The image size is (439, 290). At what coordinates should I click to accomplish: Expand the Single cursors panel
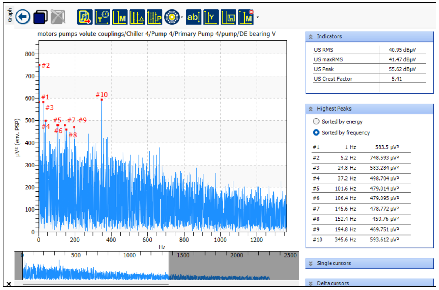click(311, 263)
